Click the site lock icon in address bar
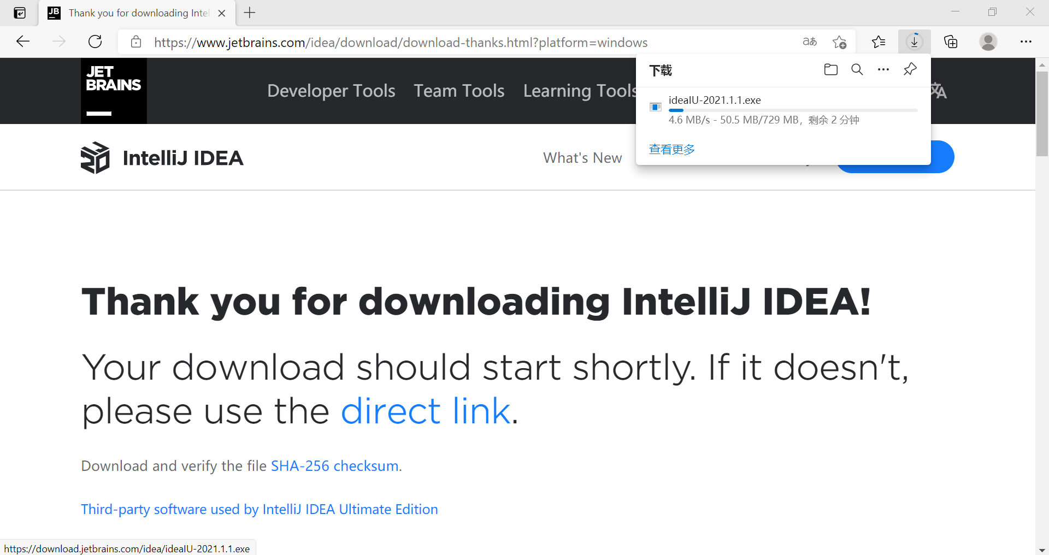The width and height of the screenshot is (1049, 555). [x=136, y=42]
